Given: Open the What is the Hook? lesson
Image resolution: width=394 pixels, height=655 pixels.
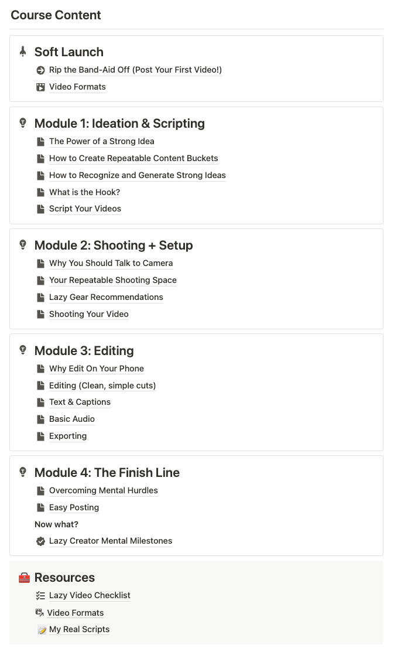Looking at the screenshot, I should coord(84,192).
